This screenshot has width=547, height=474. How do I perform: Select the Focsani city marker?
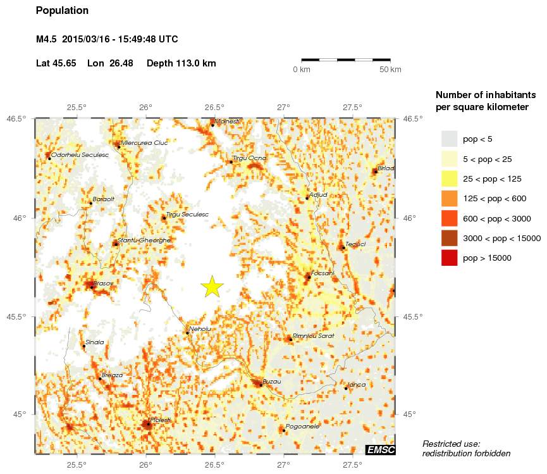[309, 277]
